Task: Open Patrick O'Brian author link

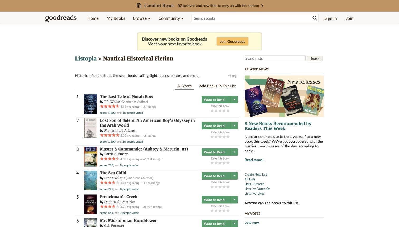Action: coord(116,154)
